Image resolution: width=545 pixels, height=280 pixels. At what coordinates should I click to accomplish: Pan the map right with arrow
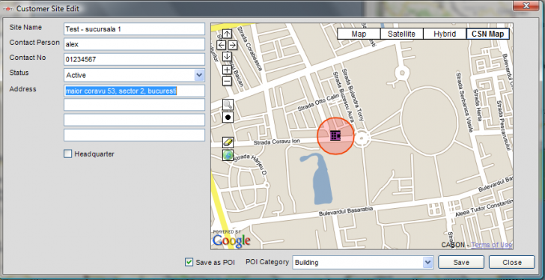[233, 45]
